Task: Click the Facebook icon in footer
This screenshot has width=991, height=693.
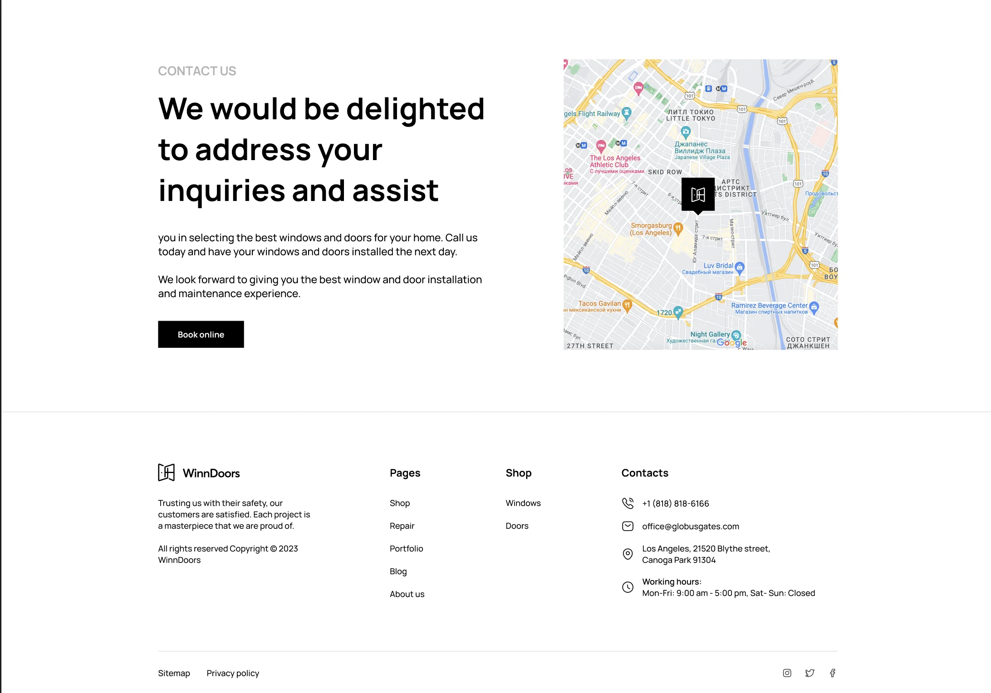Action: tap(833, 673)
